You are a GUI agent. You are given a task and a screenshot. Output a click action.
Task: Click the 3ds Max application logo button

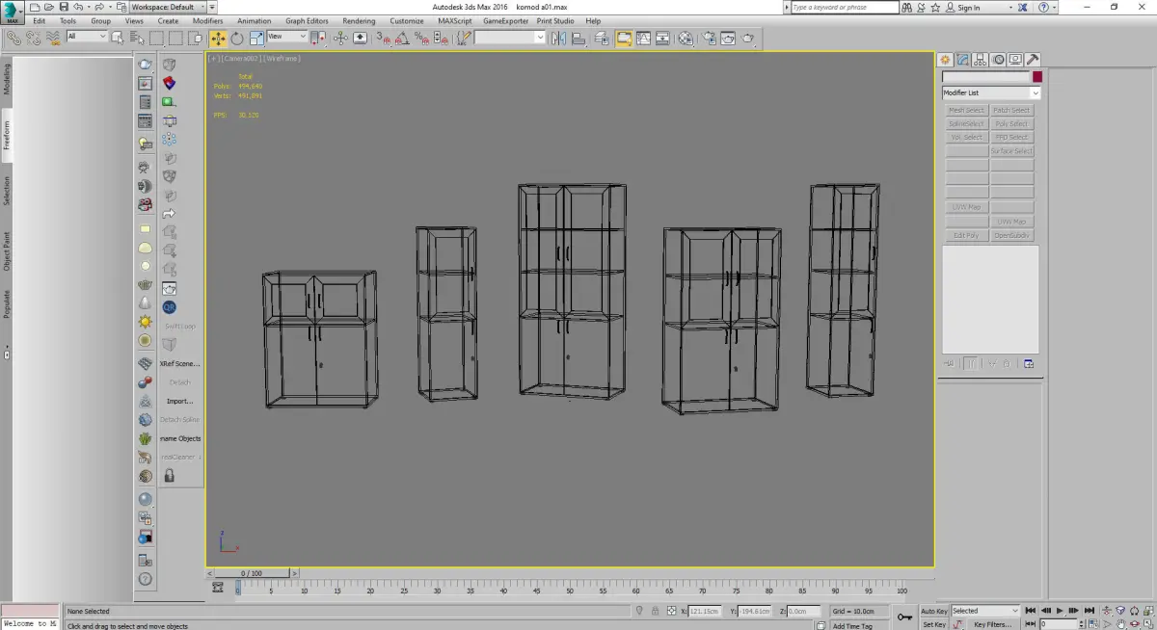point(13,12)
